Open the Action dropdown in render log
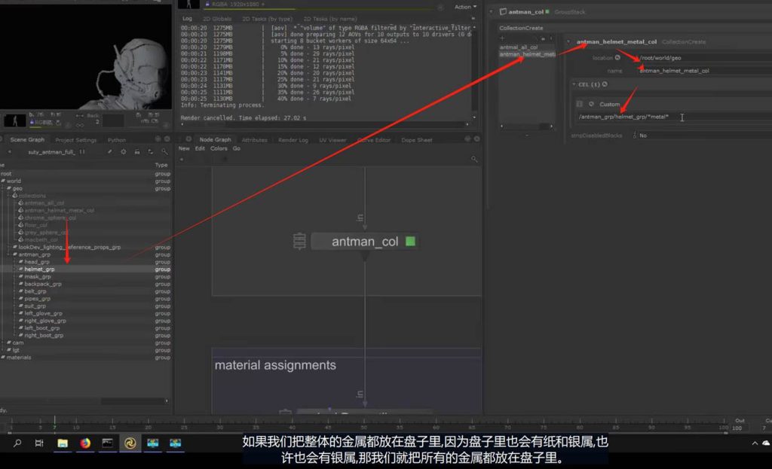This screenshot has height=469, width=772. pos(464,7)
